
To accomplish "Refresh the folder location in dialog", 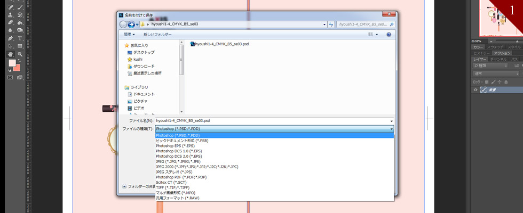I will [x=331, y=24].
